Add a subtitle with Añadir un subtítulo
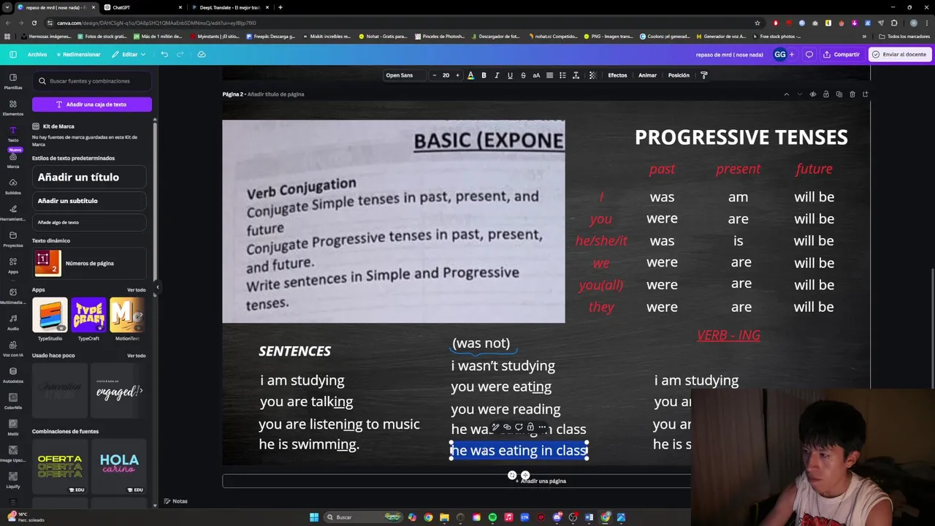Viewport: 935px width, 526px height. [89, 201]
